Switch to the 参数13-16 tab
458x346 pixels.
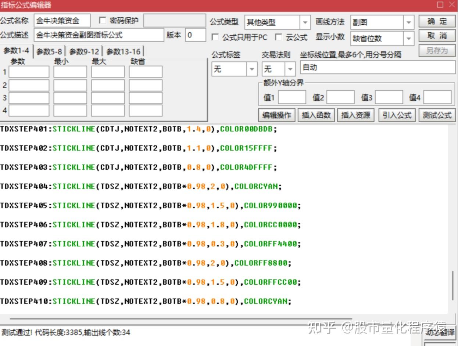(123, 52)
